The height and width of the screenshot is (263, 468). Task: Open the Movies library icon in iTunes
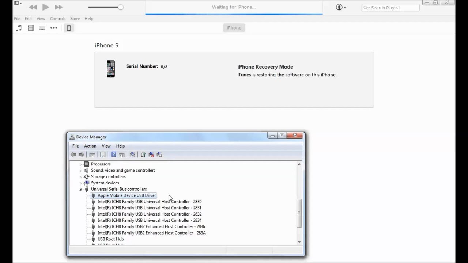[31, 28]
